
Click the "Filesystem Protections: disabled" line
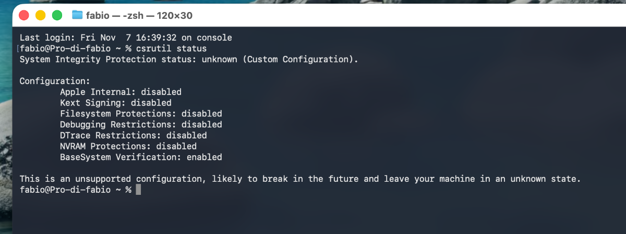click(x=141, y=114)
